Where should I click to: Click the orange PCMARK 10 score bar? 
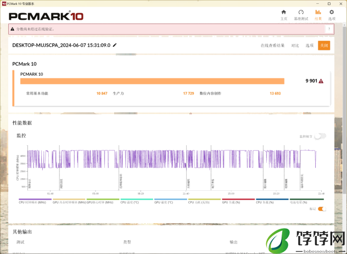(x=152, y=81)
